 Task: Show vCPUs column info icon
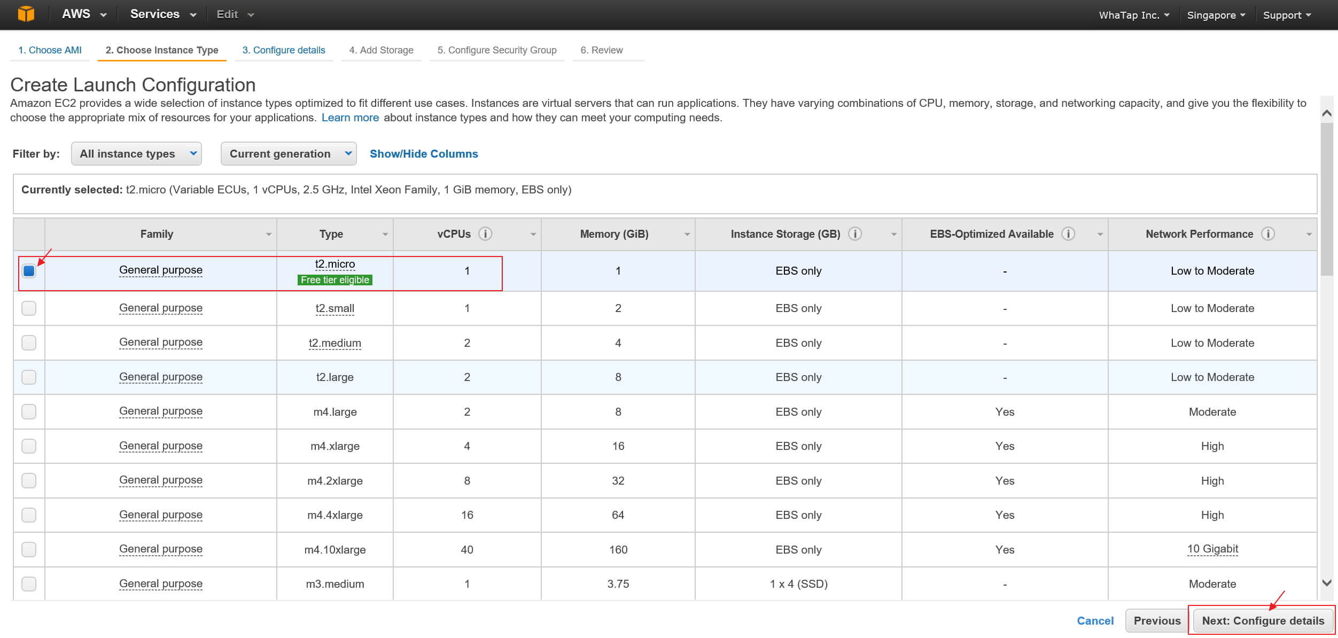tap(485, 234)
